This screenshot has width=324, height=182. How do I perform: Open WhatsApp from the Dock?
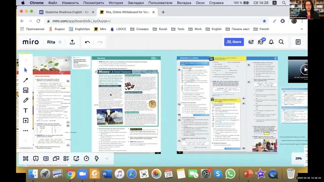(230, 174)
